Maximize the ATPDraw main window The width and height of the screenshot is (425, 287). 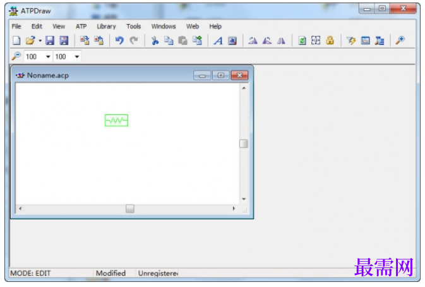[382, 9]
